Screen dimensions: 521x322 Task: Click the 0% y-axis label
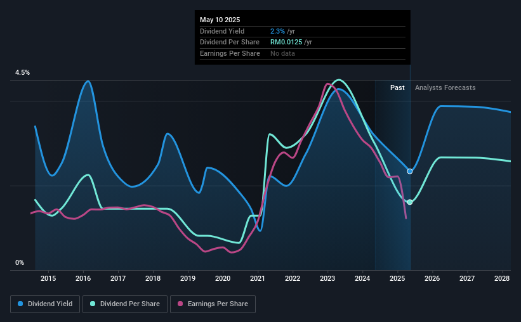click(20, 262)
